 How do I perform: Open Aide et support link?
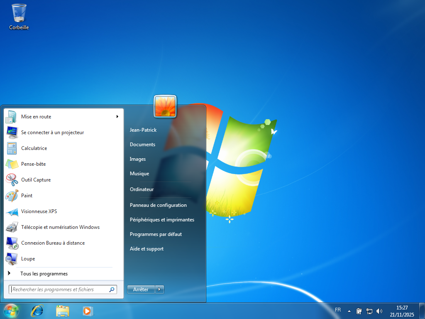click(x=147, y=249)
